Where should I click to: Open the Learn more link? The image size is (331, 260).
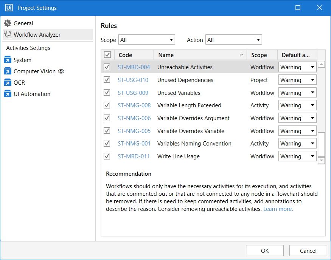pos(278,209)
